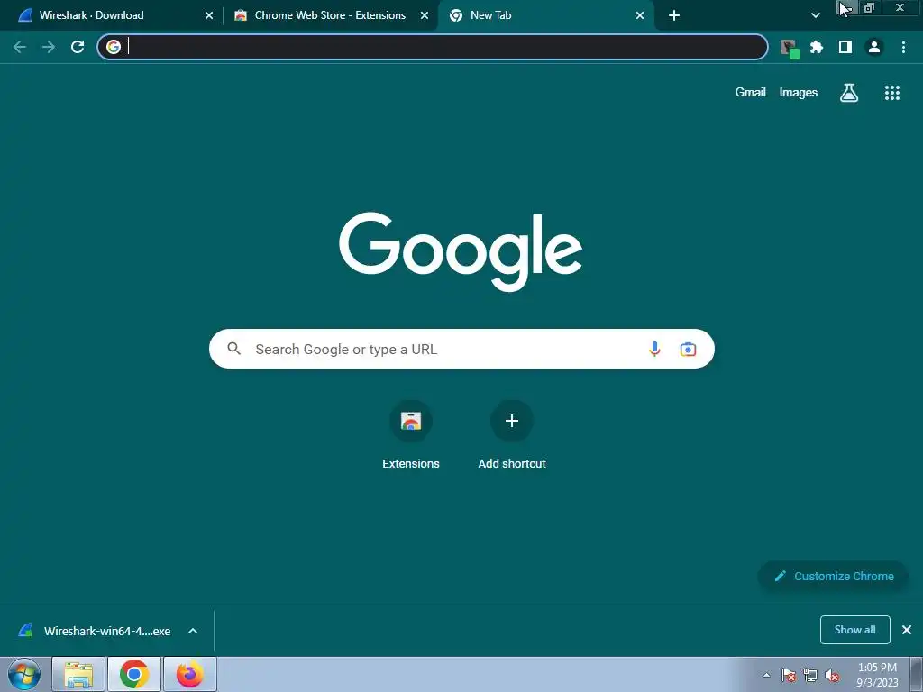
Task: Go forward with the forward arrow
Action: pyautogui.click(x=49, y=47)
